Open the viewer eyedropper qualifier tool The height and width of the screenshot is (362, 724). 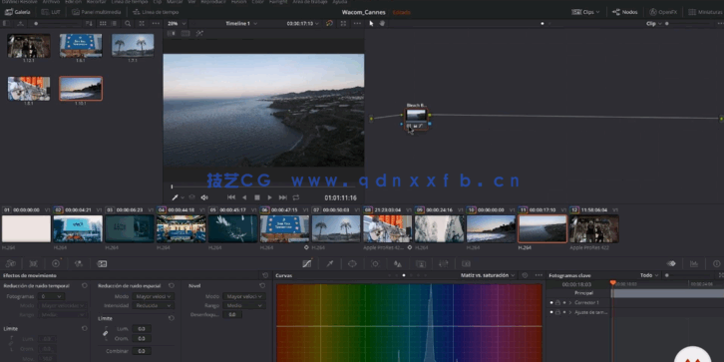175,197
